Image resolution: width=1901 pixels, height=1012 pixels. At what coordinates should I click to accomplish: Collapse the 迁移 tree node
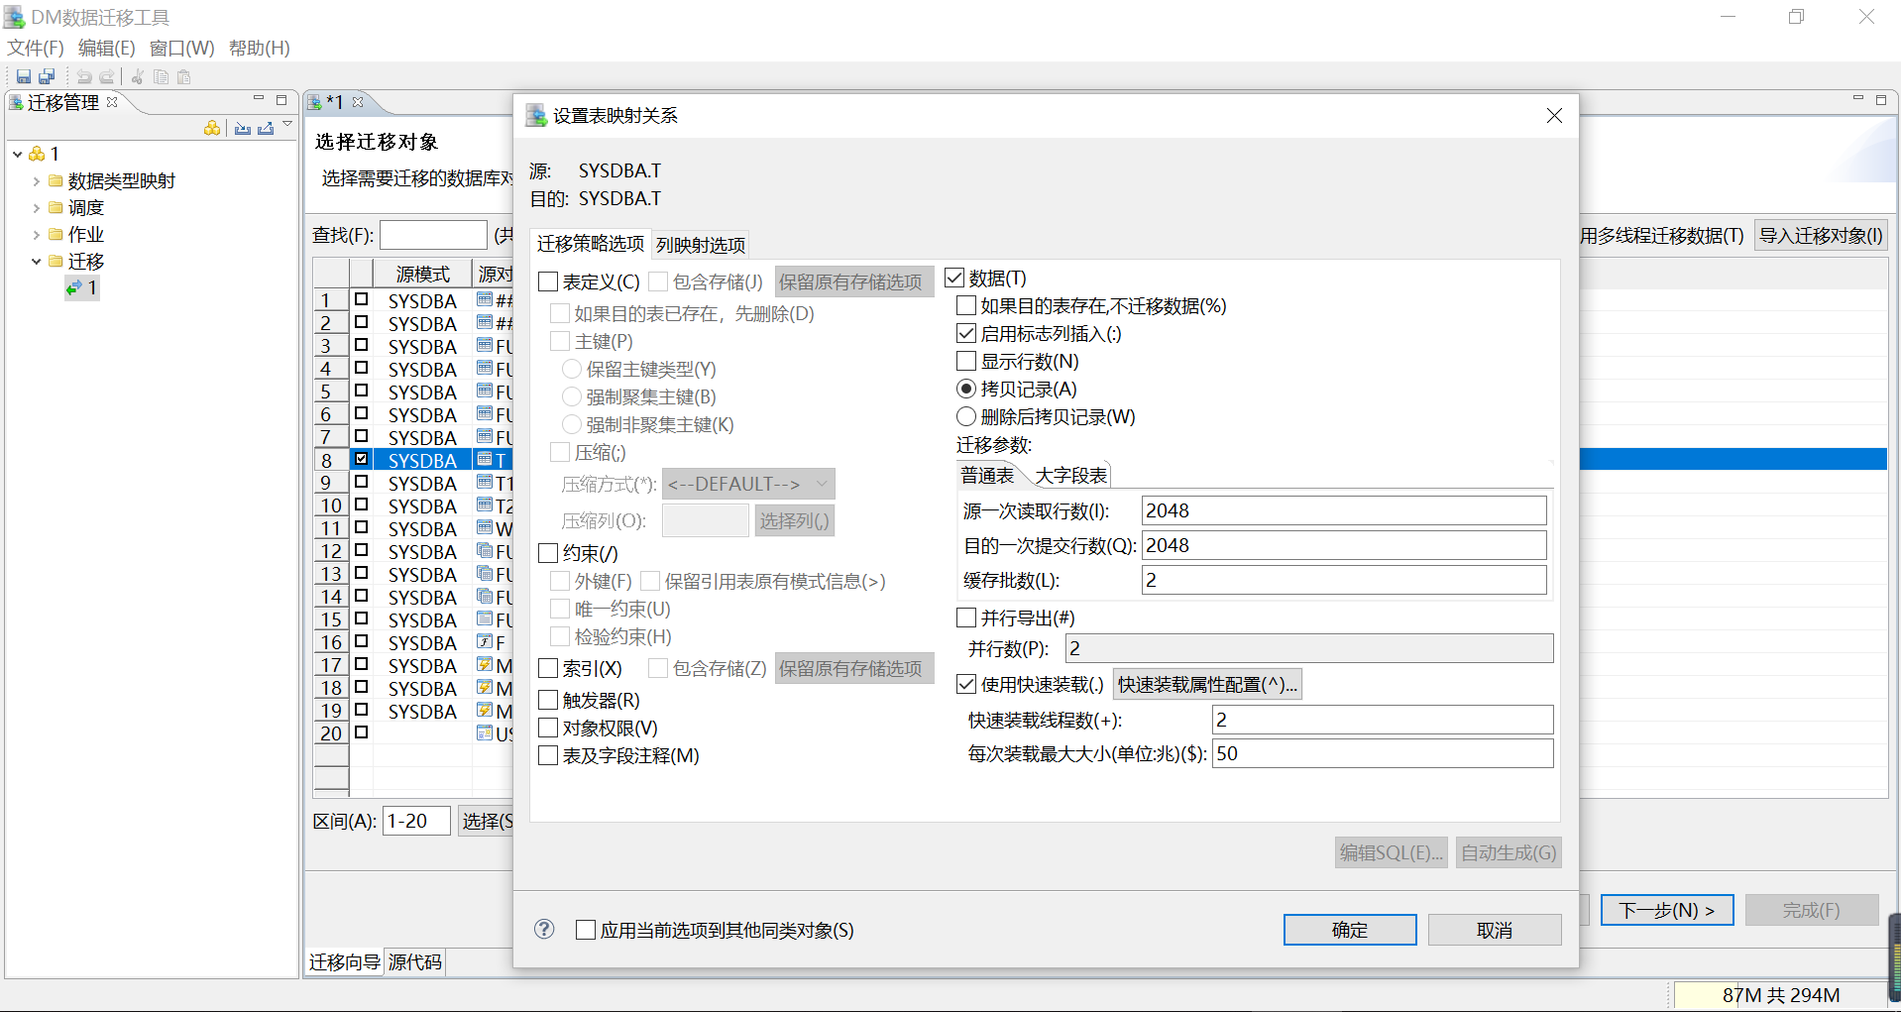[x=37, y=261]
